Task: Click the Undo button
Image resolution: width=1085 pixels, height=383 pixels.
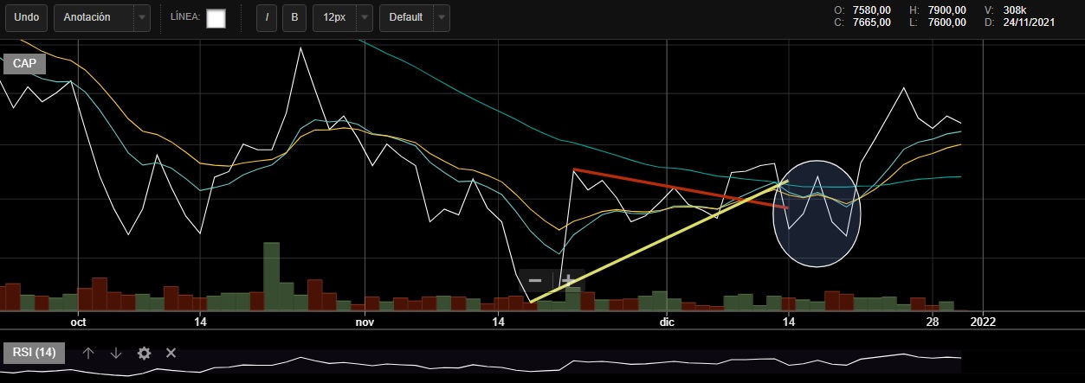Action: point(26,17)
